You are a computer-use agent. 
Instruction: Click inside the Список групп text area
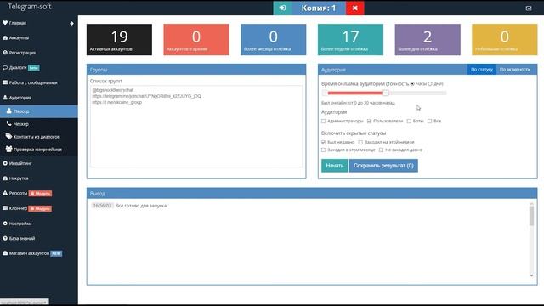point(196,127)
